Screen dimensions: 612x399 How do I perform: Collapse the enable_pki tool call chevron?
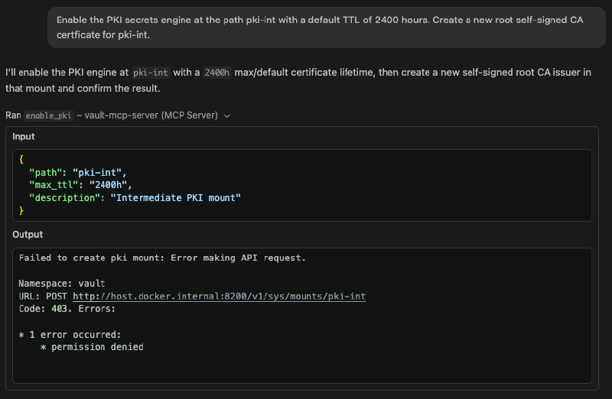(x=227, y=115)
